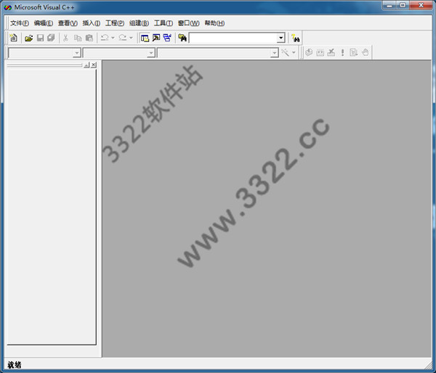
Task: Open the 工程(P) menu
Action: coord(115,23)
